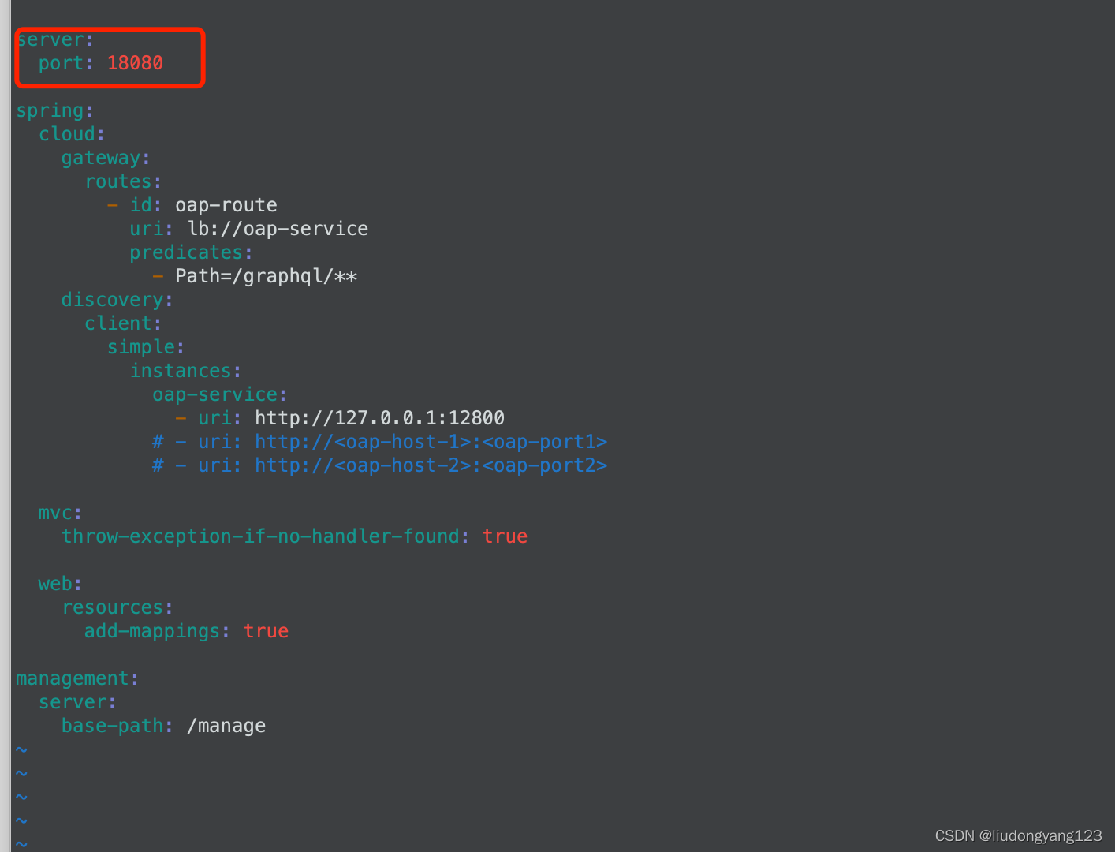
Task: Click the top-level server key
Action: click(51, 39)
